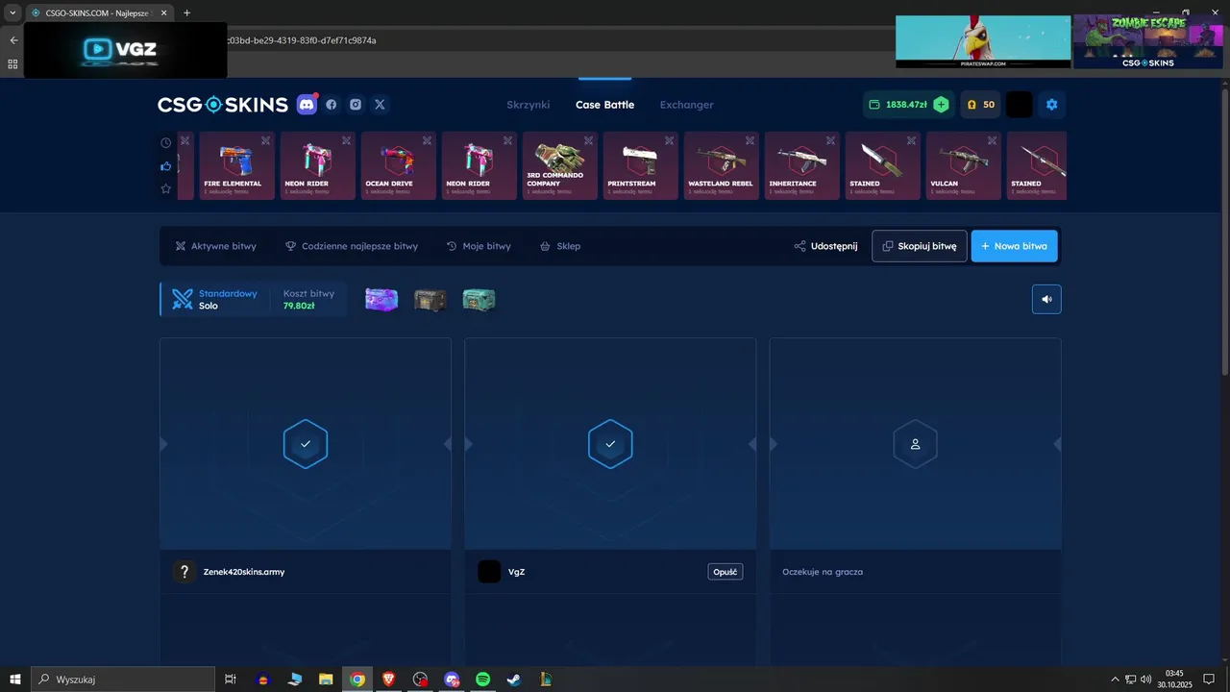The height and width of the screenshot is (692, 1230).
Task: Open the pirateswap.com chicken ad banner
Action: coord(983,41)
